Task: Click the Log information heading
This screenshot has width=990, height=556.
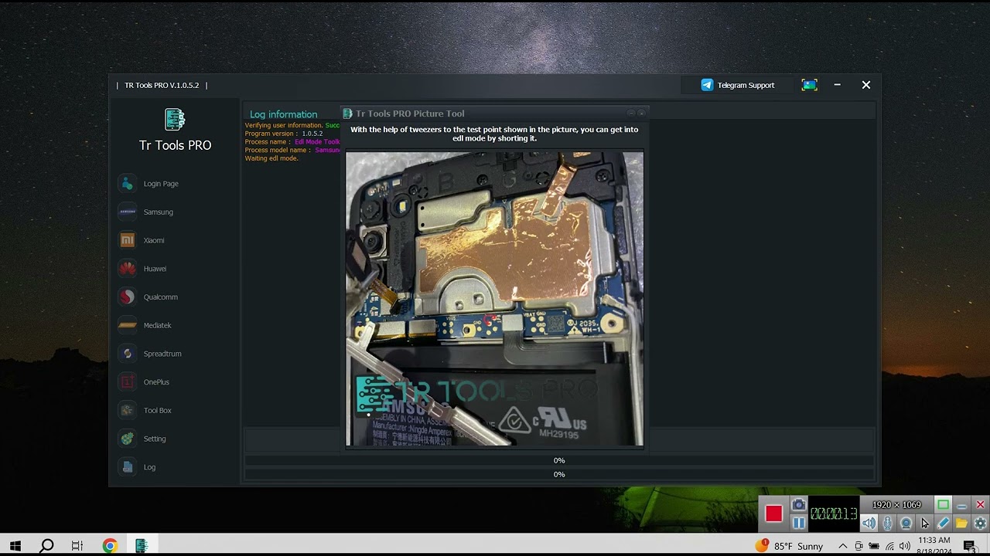Action: (x=283, y=114)
